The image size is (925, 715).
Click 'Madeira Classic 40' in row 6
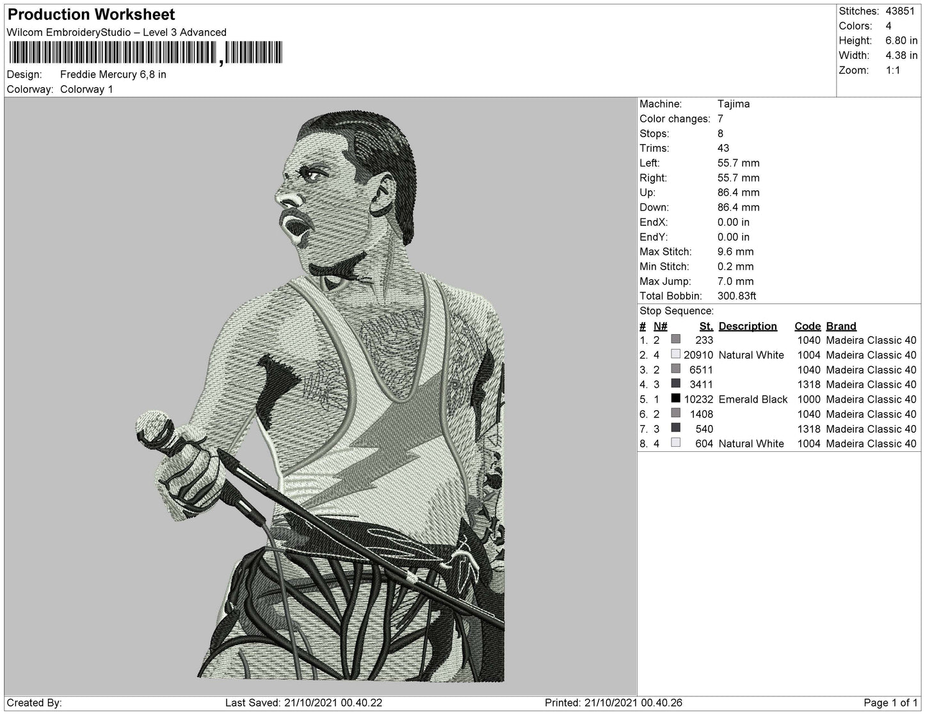pyautogui.click(x=871, y=414)
